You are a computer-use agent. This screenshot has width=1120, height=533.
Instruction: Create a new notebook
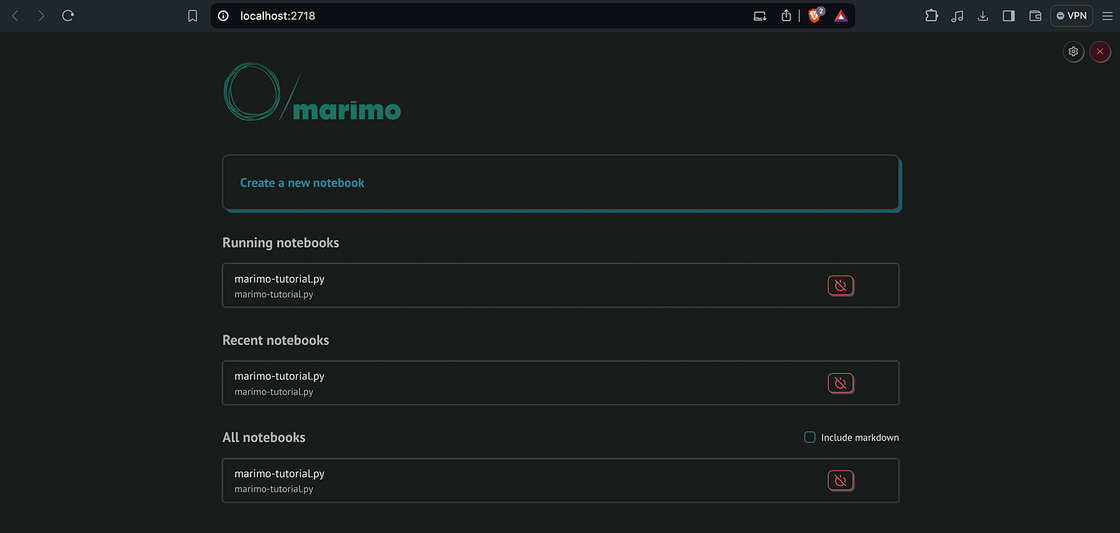click(x=562, y=183)
